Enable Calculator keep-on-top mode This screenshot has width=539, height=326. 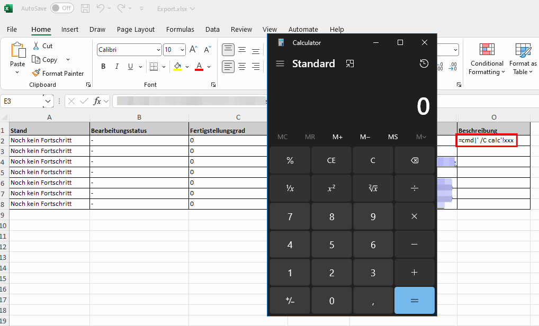349,63
